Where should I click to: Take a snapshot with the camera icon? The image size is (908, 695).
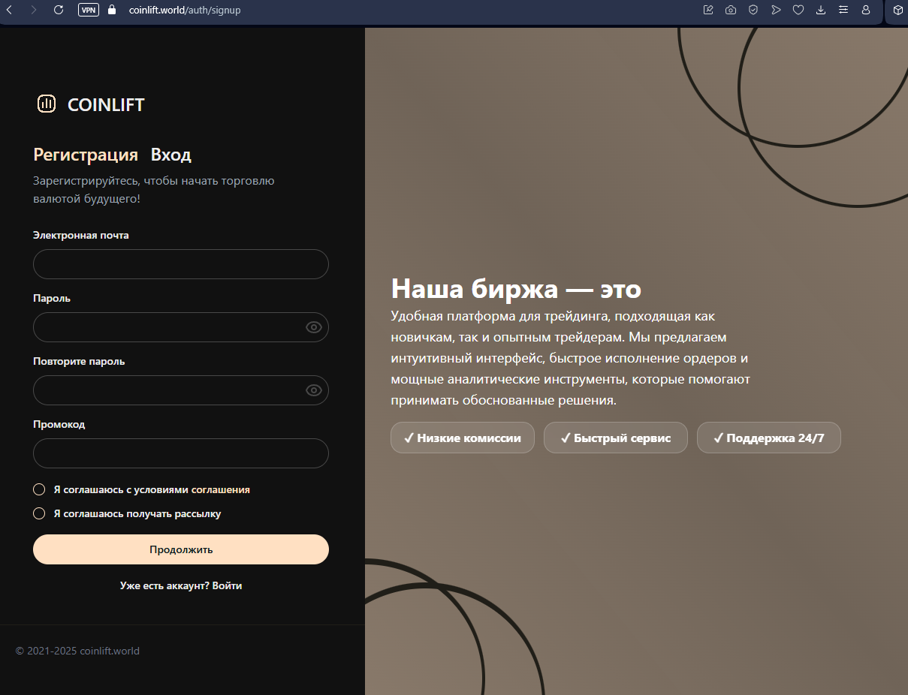point(731,10)
